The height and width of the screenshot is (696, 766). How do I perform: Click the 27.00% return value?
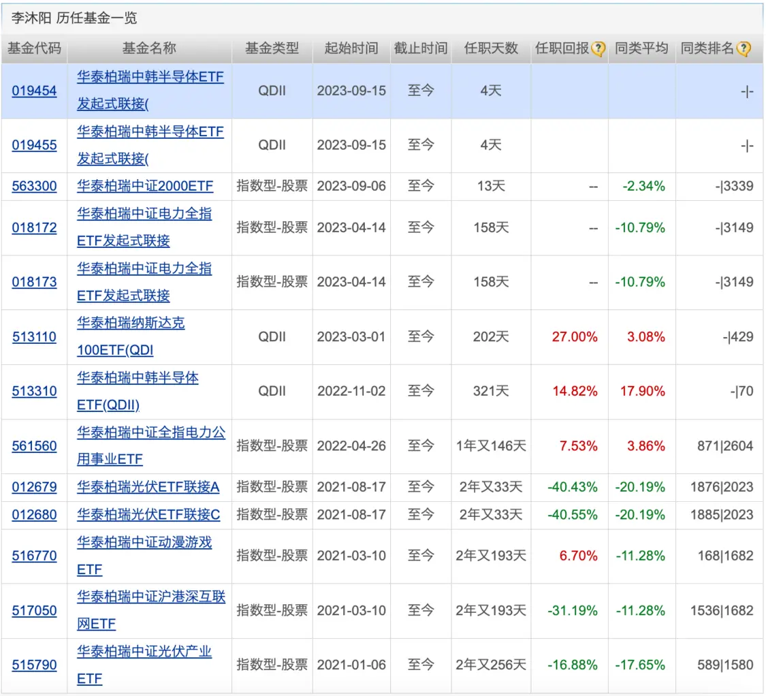(575, 336)
